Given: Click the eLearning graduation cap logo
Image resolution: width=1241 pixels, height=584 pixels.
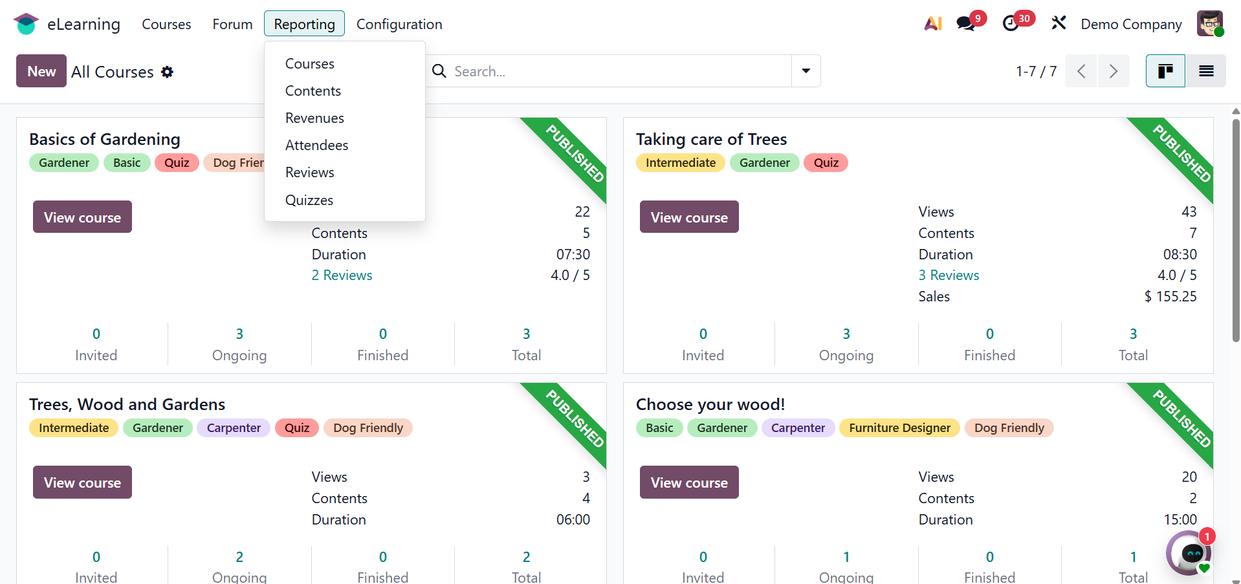Looking at the screenshot, I should click(x=26, y=24).
